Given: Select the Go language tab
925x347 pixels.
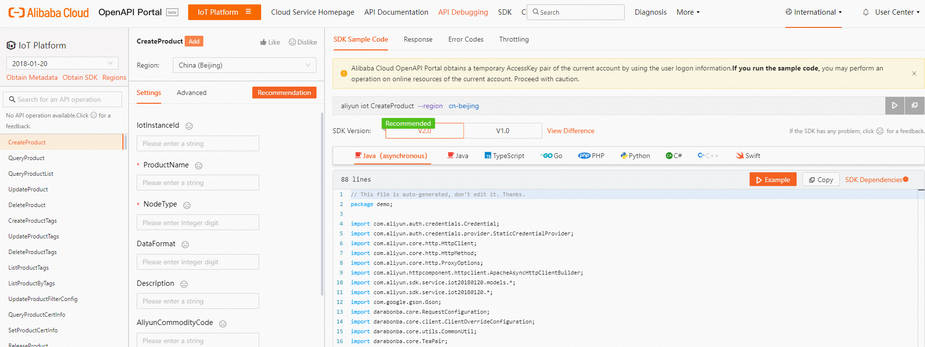Looking at the screenshot, I should pyautogui.click(x=551, y=156).
